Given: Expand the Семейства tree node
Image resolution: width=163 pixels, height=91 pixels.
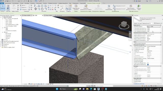Looking at the screenshot, I should pyautogui.click(x=1, y=44).
